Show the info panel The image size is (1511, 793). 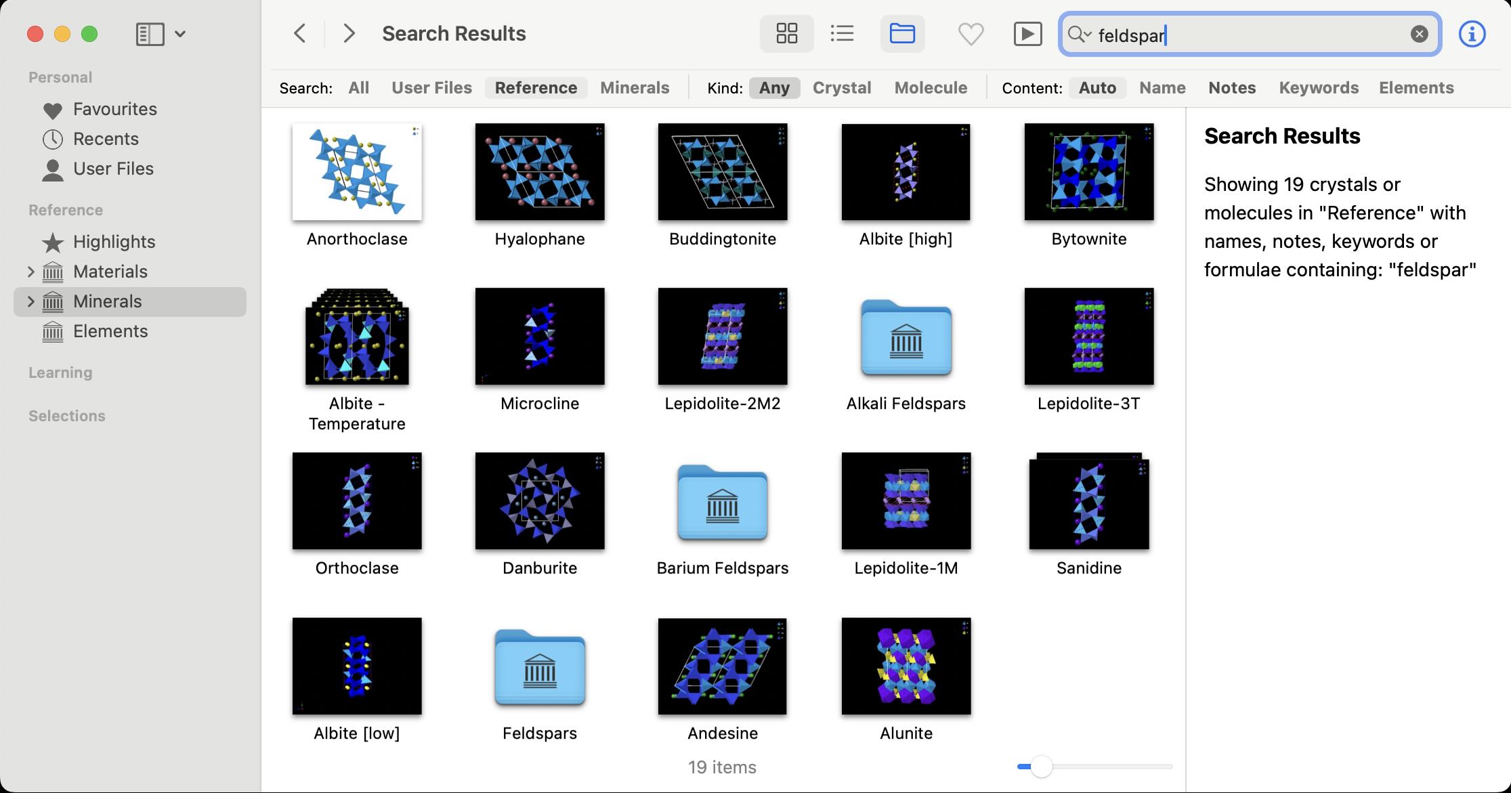click(1471, 33)
